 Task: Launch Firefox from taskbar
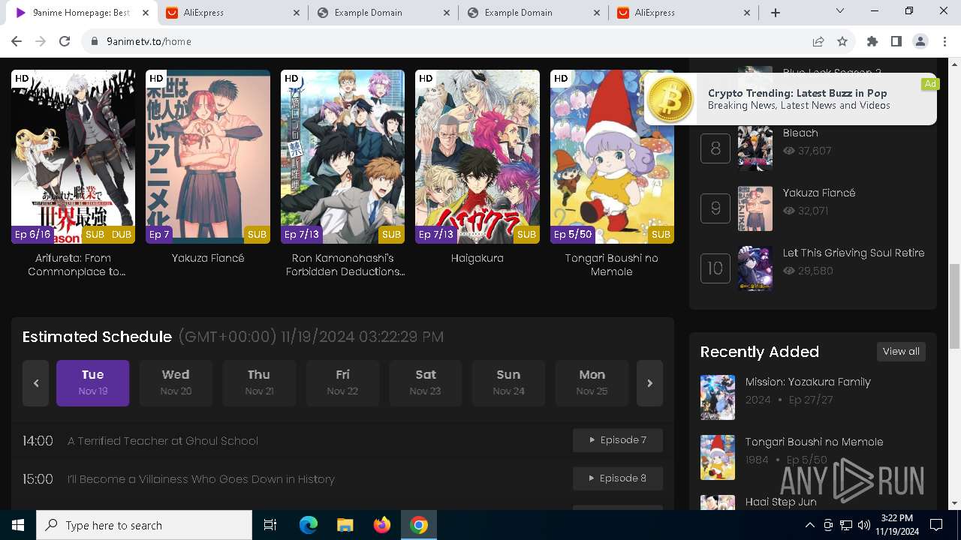point(382,525)
